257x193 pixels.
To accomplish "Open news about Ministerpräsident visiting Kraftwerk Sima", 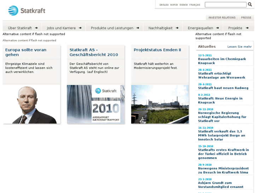I will tap(223, 170).
